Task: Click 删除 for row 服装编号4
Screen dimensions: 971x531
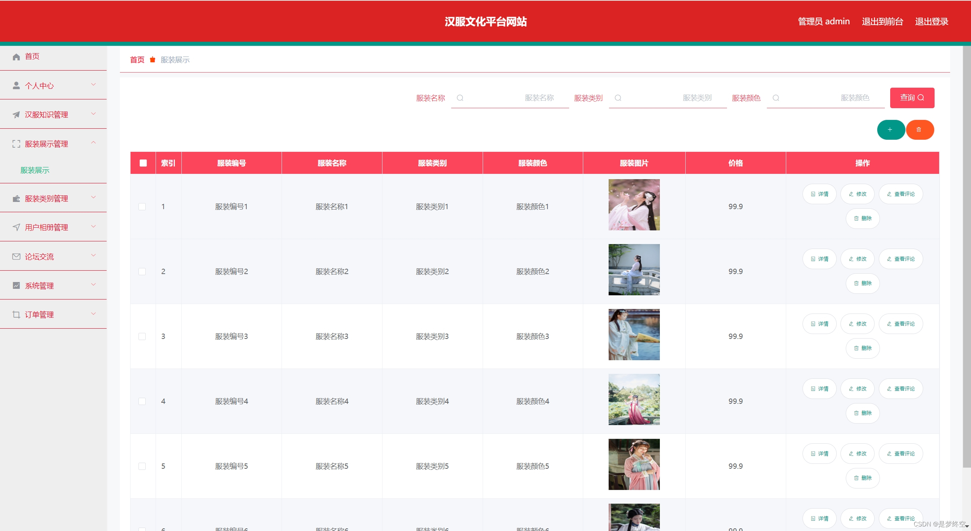Action: [x=862, y=413]
